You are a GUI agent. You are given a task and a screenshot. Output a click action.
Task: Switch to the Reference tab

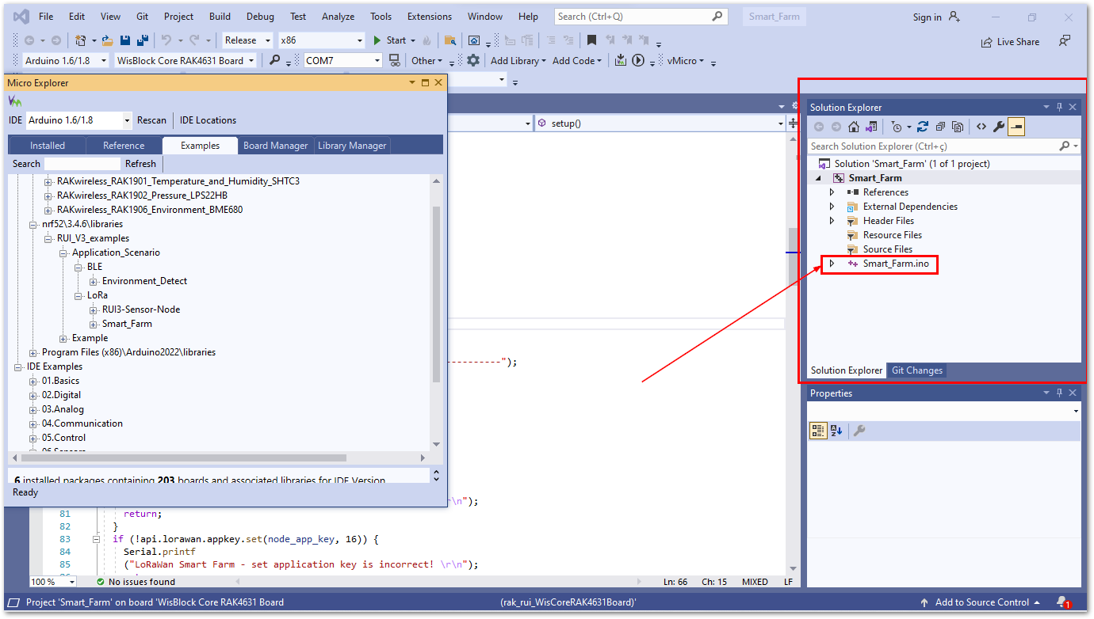point(124,145)
